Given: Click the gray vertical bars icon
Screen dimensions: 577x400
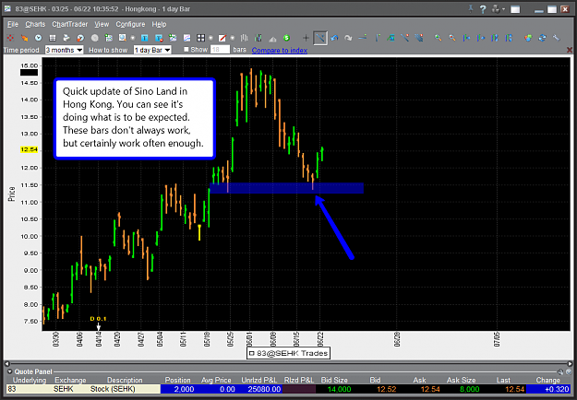Looking at the screenshot, I should (244, 38).
